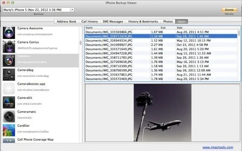Select the CameraKit app icon
Viewport: 242px width, 151px height.
[9, 102]
